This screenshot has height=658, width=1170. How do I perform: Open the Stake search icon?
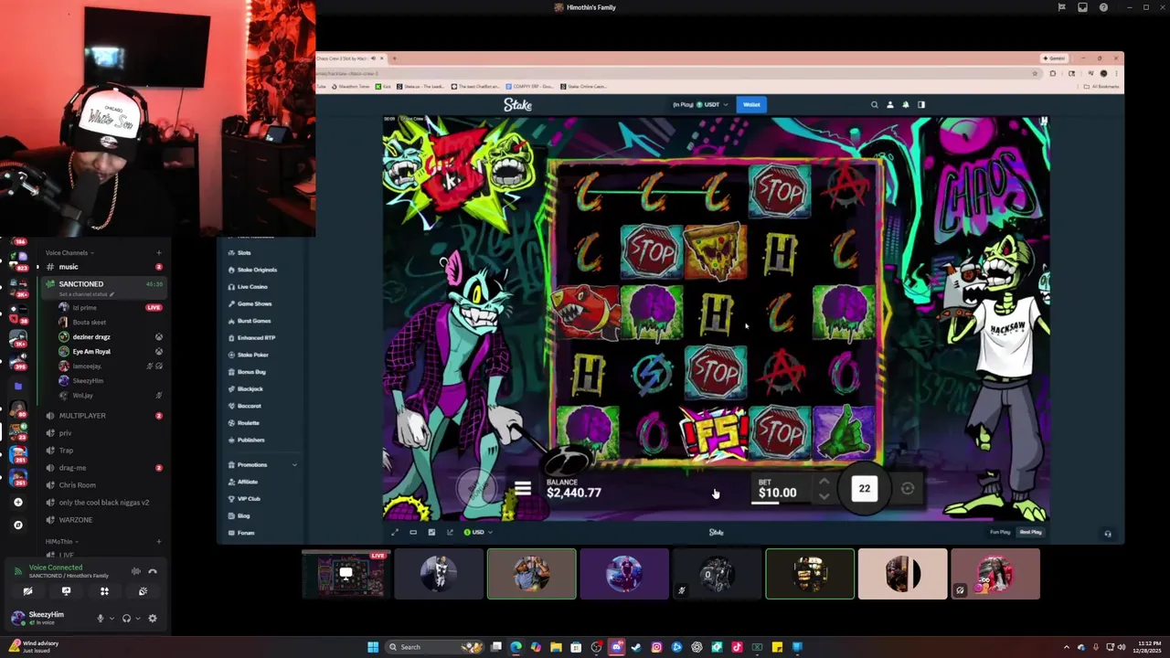click(x=875, y=105)
